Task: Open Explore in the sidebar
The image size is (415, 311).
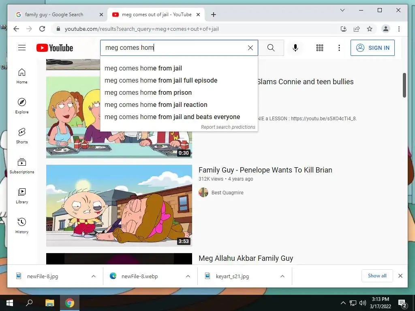Action: [x=22, y=106]
